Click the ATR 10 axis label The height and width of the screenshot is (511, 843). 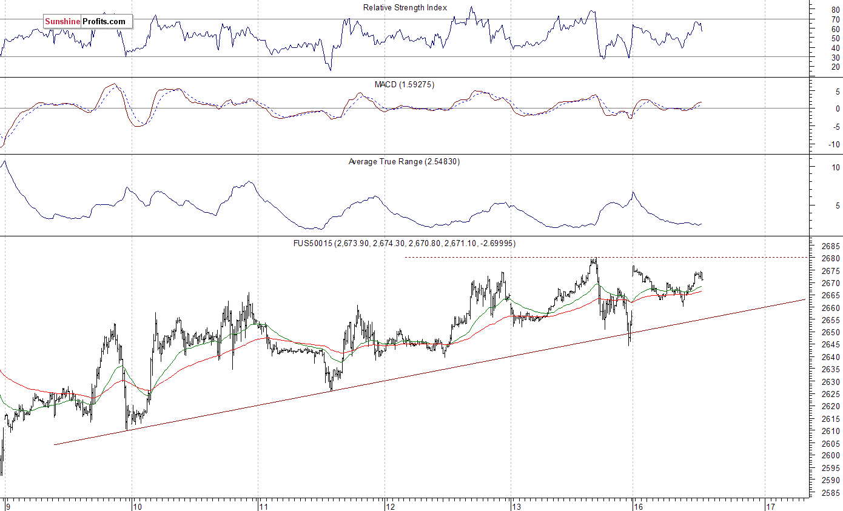pyautogui.click(x=836, y=167)
